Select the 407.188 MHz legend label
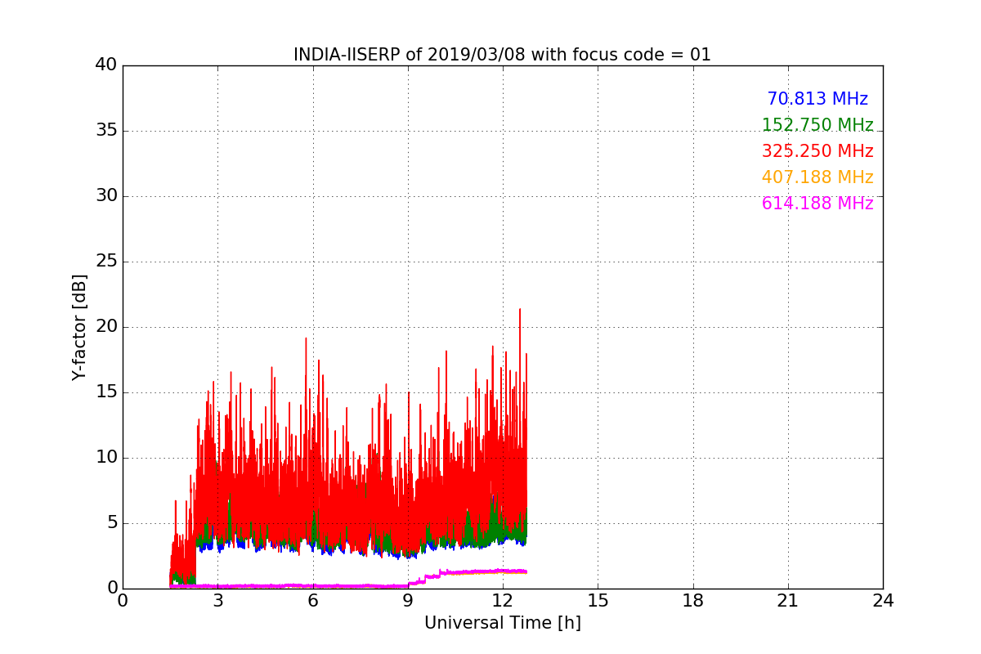This screenshot has width=981, height=654. point(817,177)
